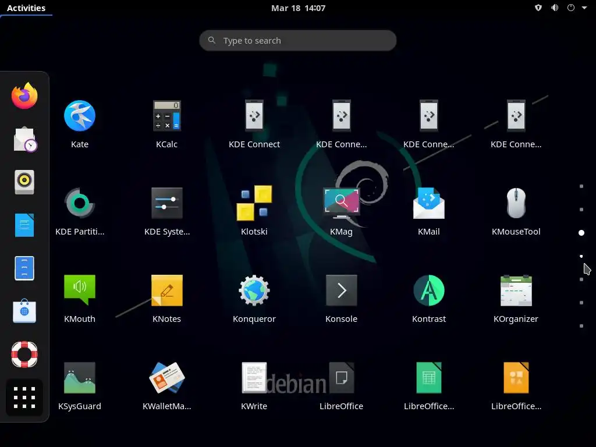Open KMouseTool
The width and height of the screenshot is (596, 447).
tap(516, 203)
